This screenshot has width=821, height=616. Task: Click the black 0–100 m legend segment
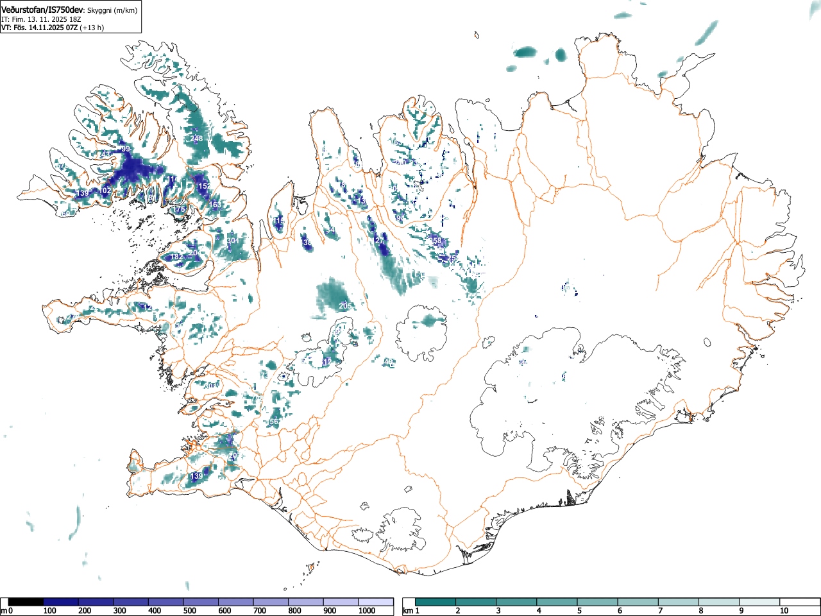(26, 602)
